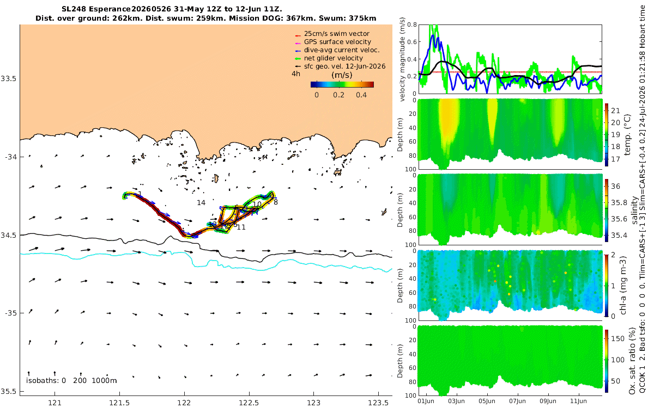Click the oxygen saturation depth section plot

click(510, 360)
